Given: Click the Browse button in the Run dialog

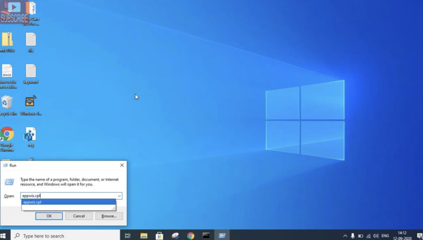Looking at the screenshot, I should (109, 216).
